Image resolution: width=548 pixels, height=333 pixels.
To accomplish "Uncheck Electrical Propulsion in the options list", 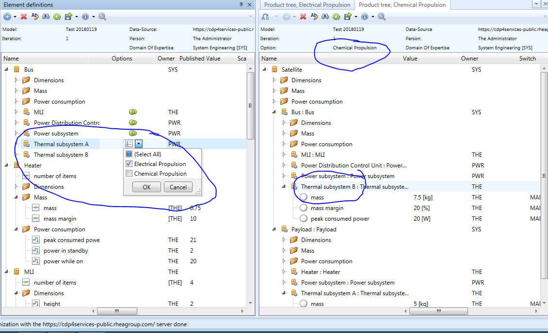I will pyautogui.click(x=129, y=165).
